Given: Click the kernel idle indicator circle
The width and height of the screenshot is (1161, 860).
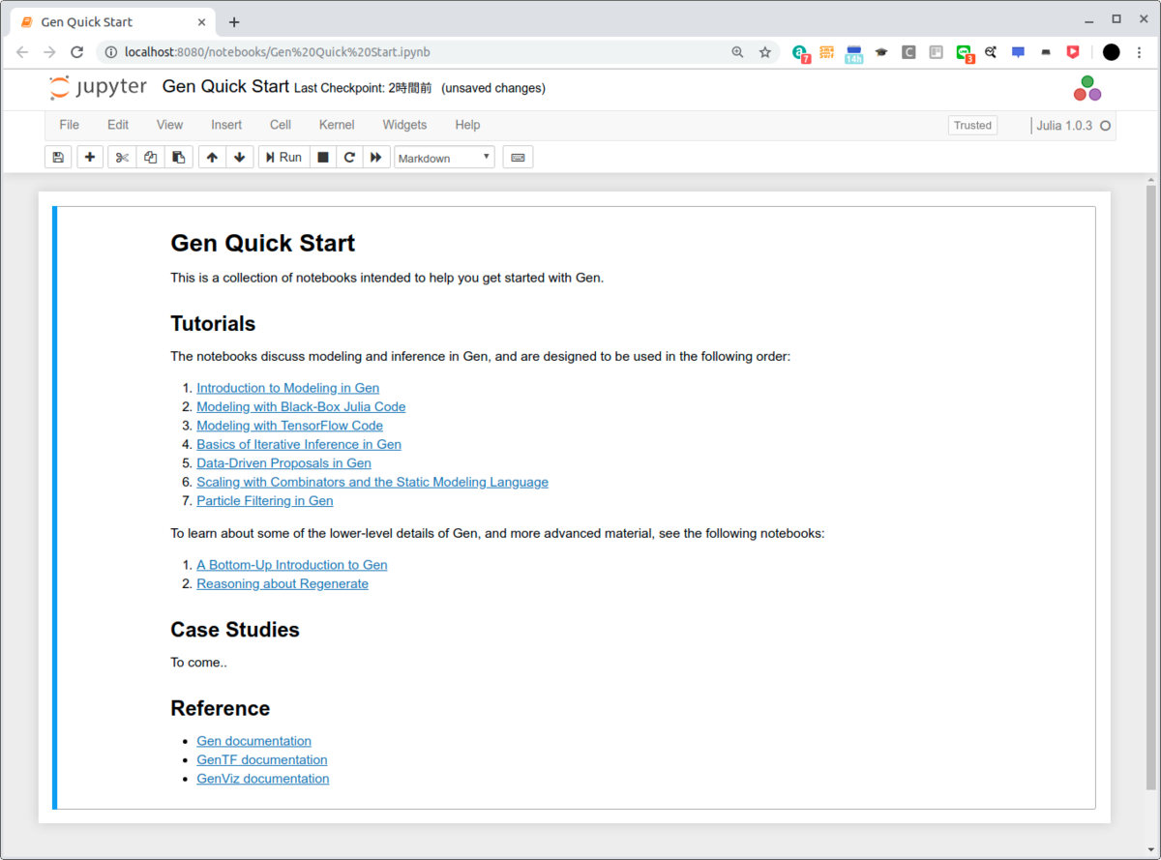Looking at the screenshot, I should click(x=1105, y=126).
